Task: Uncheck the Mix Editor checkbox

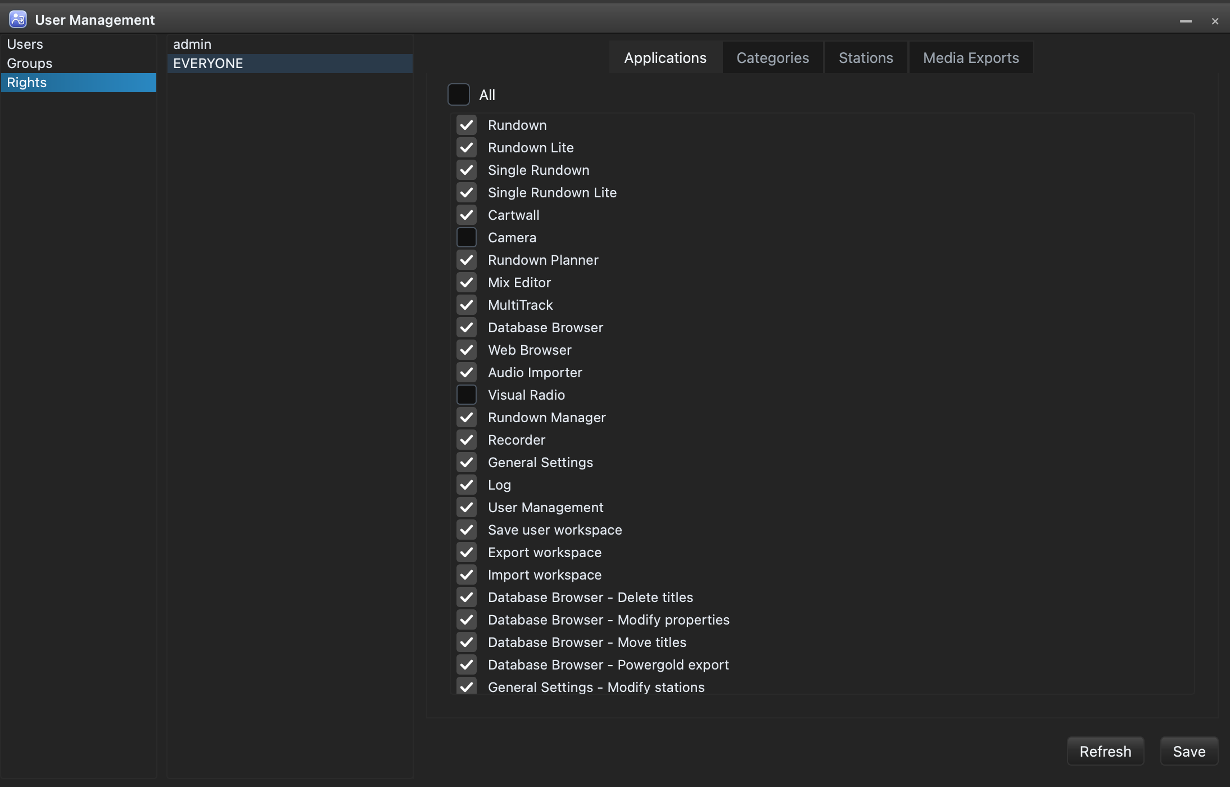Action: 467,283
